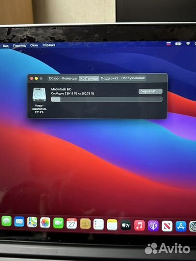Minimize the window with the yellow button

pyautogui.click(x=36, y=78)
